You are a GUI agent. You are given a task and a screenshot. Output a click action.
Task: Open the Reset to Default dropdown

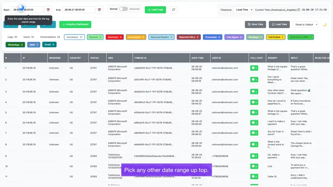point(305,24)
